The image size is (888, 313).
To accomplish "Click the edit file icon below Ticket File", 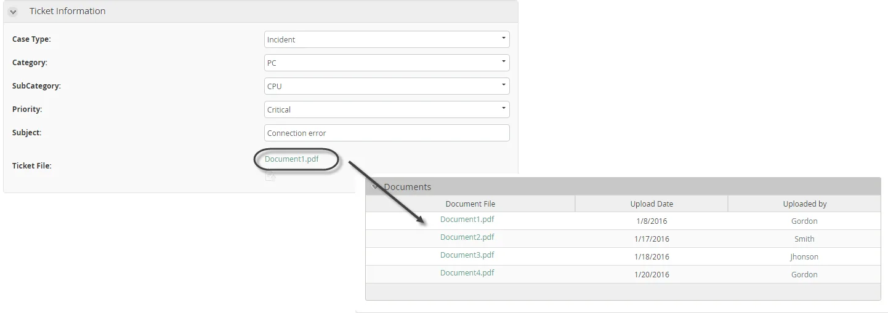I will pos(270,176).
